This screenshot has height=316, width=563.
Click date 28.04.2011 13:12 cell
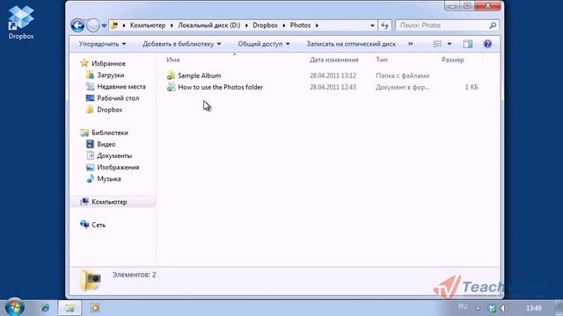tap(333, 75)
